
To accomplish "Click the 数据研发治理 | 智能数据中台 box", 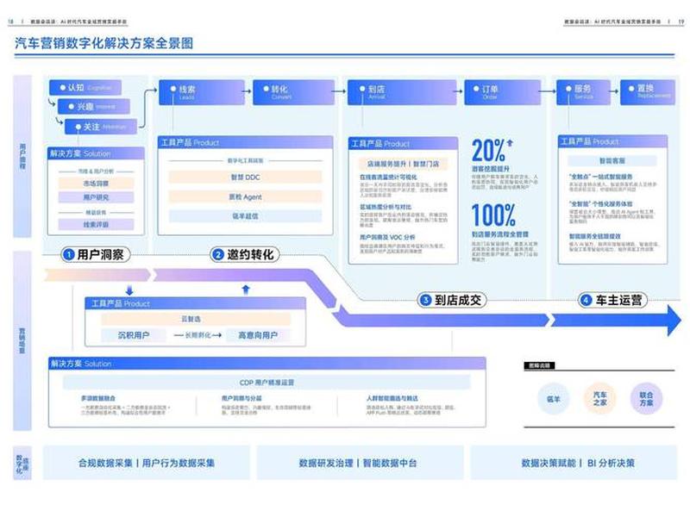I will pos(360,463).
